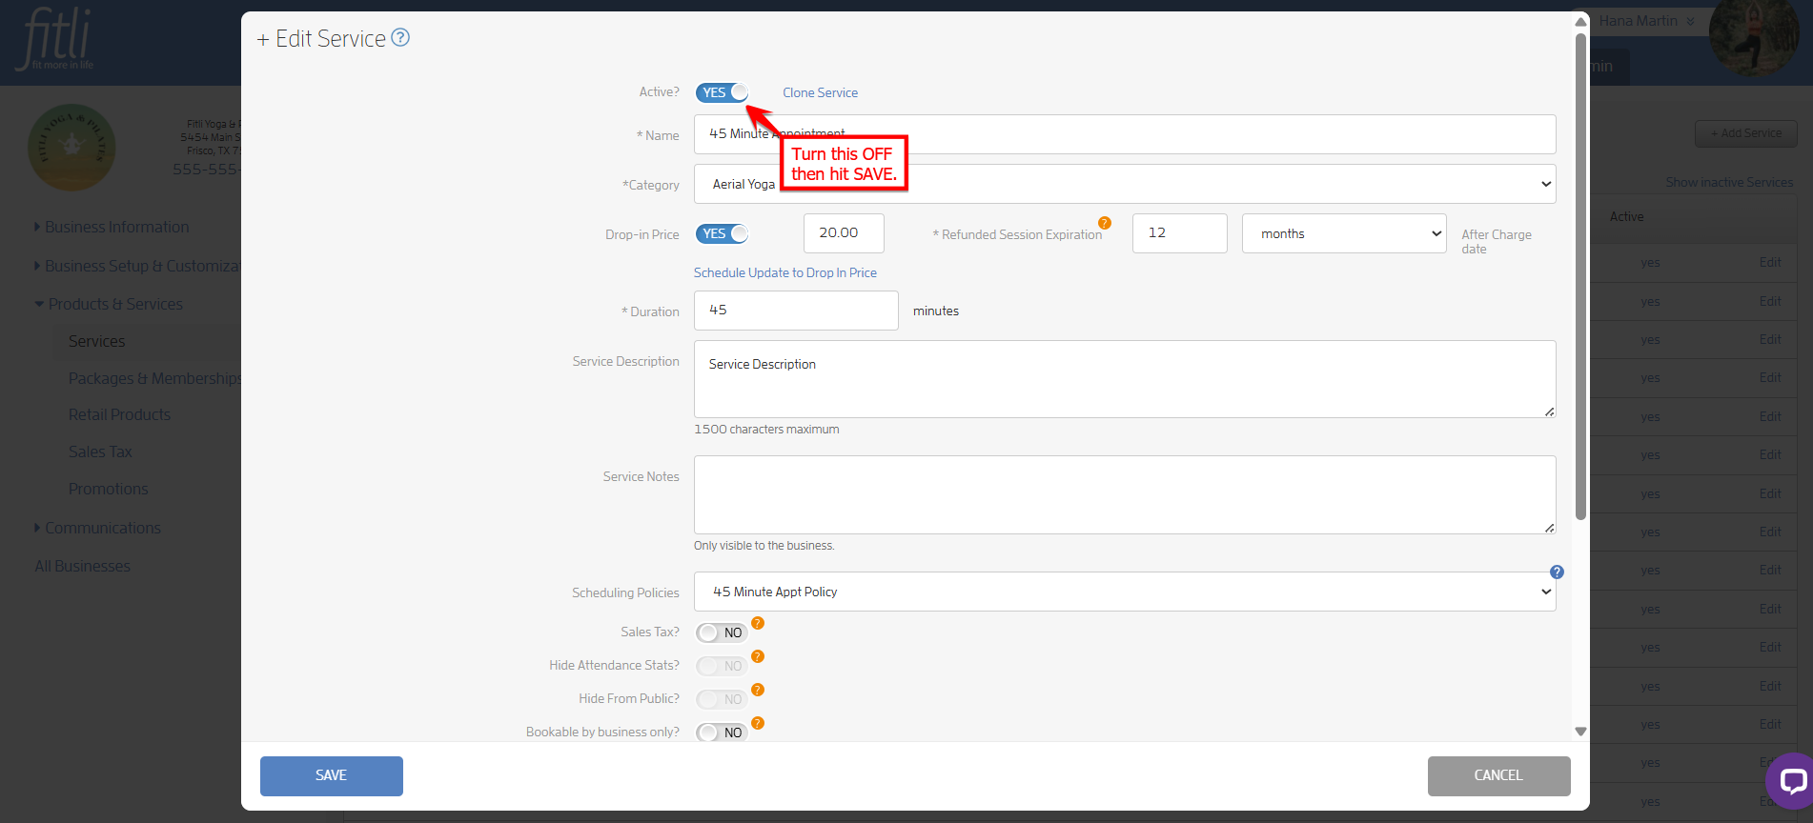Open All Businesses sidebar item
1813x823 pixels.
click(82, 566)
